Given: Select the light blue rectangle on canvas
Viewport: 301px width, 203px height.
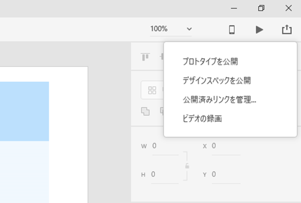Looking at the screenshot, I should [24, 111].
